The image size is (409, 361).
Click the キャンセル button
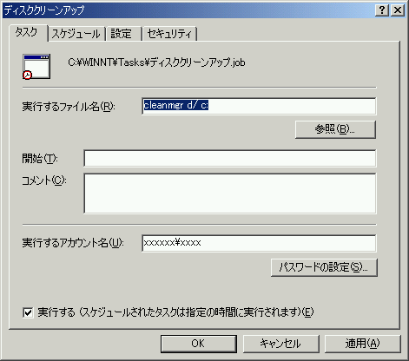(x=280, y=344)
